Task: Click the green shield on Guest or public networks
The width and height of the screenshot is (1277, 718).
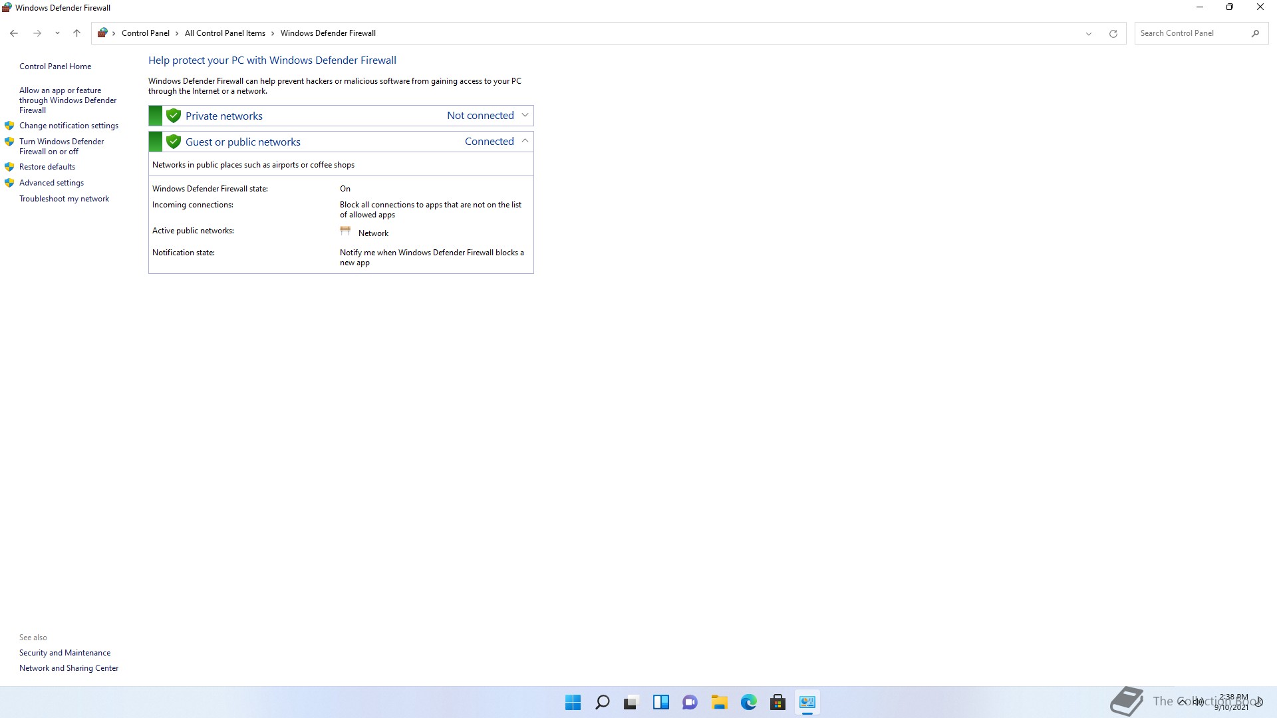Action: click(174, 142)
